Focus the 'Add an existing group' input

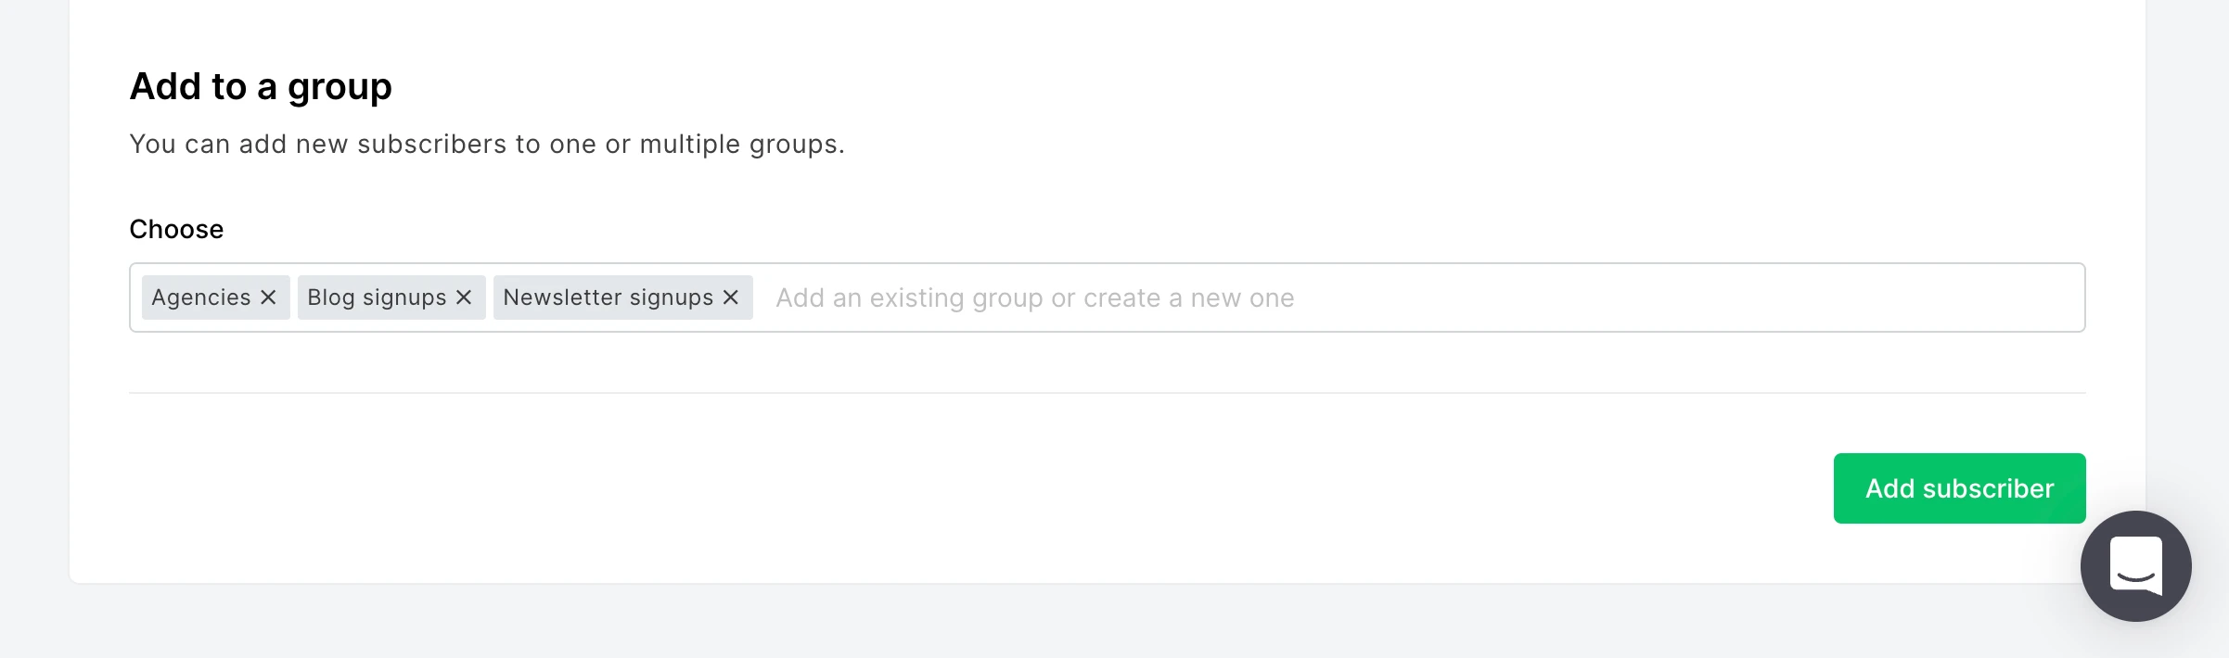[1034, 298]
